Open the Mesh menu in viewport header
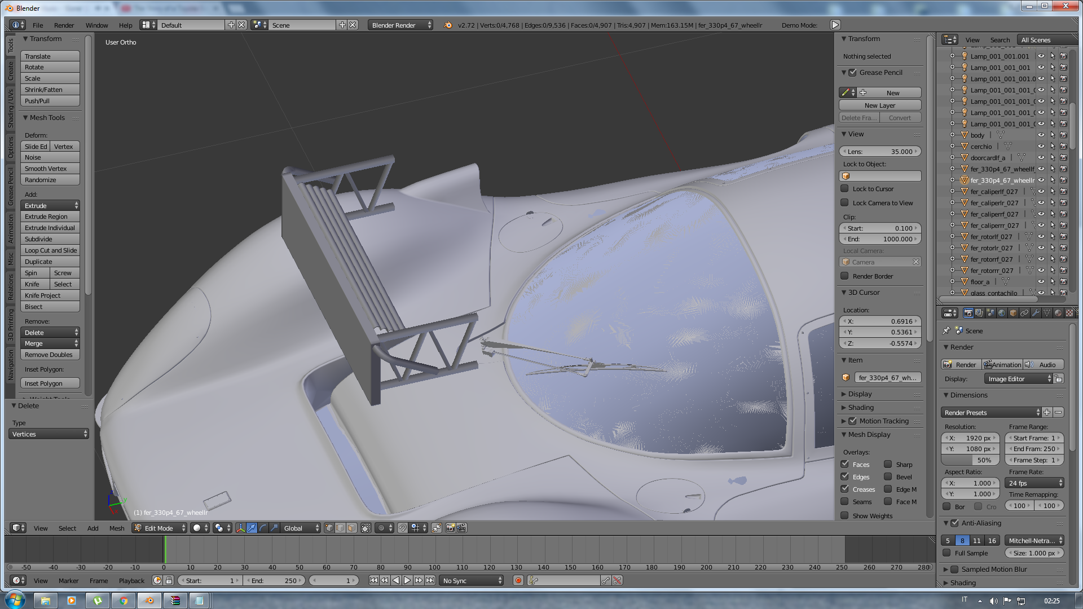The height and width of the screenshot is (609, 1083). 117,528
